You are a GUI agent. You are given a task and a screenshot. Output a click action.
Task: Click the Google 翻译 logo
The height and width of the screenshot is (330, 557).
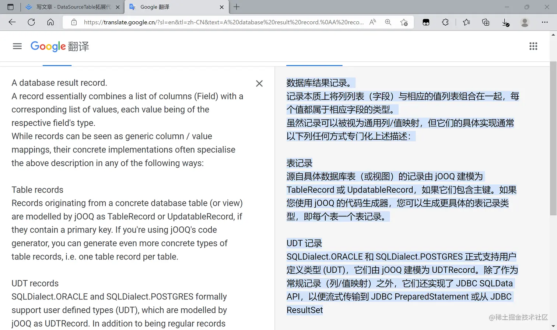click(x=60, y=46)
